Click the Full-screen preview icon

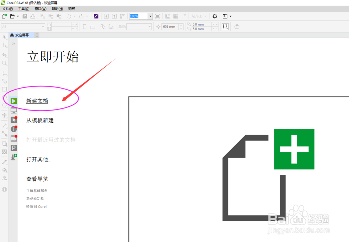[x=157, y=16]
